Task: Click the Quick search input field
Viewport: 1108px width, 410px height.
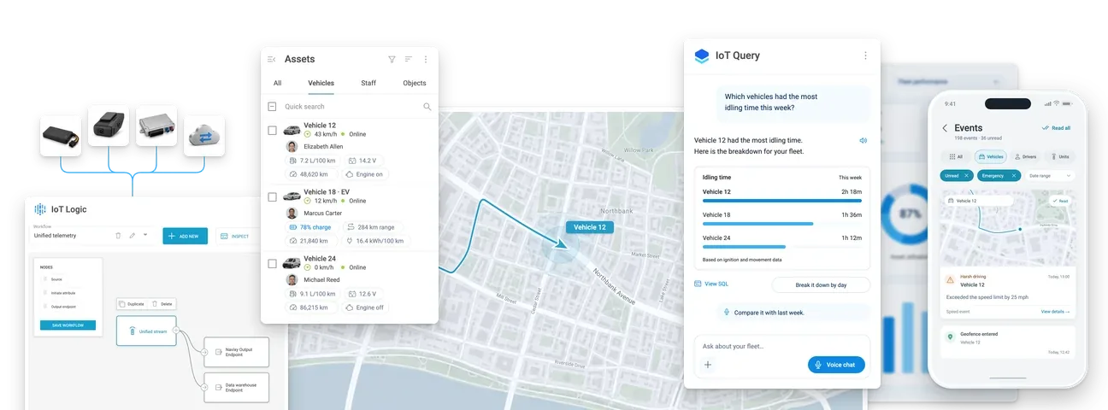Action: [x=350, y=107]
